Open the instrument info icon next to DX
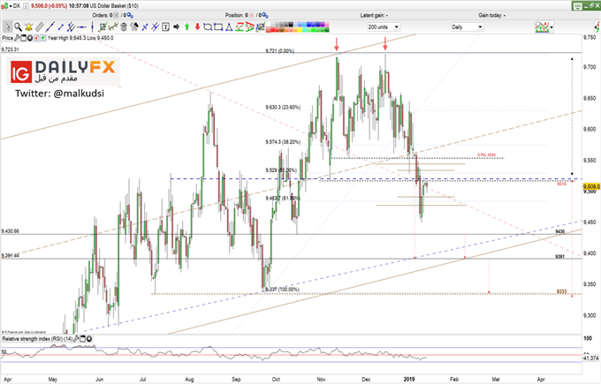The height and width of the screenshot is (384, 601). pos(26,6)
